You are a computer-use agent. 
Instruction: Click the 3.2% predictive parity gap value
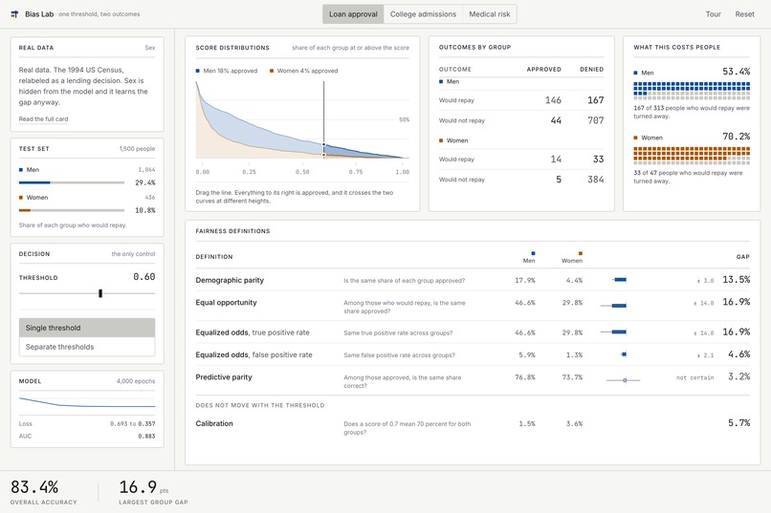pyautogui.click(x=739, y=376)
